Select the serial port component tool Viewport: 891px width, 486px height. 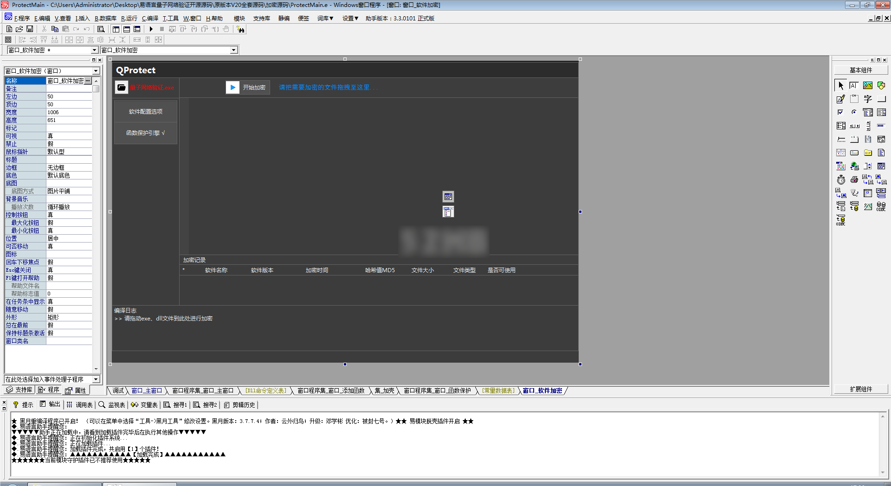coord(854,193)
